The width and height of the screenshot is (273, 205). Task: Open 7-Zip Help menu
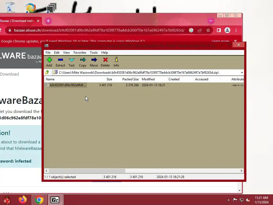click(x=105, y=53)
